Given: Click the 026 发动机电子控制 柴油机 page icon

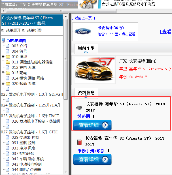Looking at the screenshot, I should click(8, 121).
